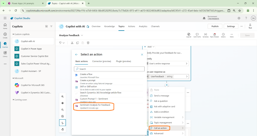This screenshot has width=257, height=136.
Task: Click the cut scissors icon
Action: click(x=72, y=43)
